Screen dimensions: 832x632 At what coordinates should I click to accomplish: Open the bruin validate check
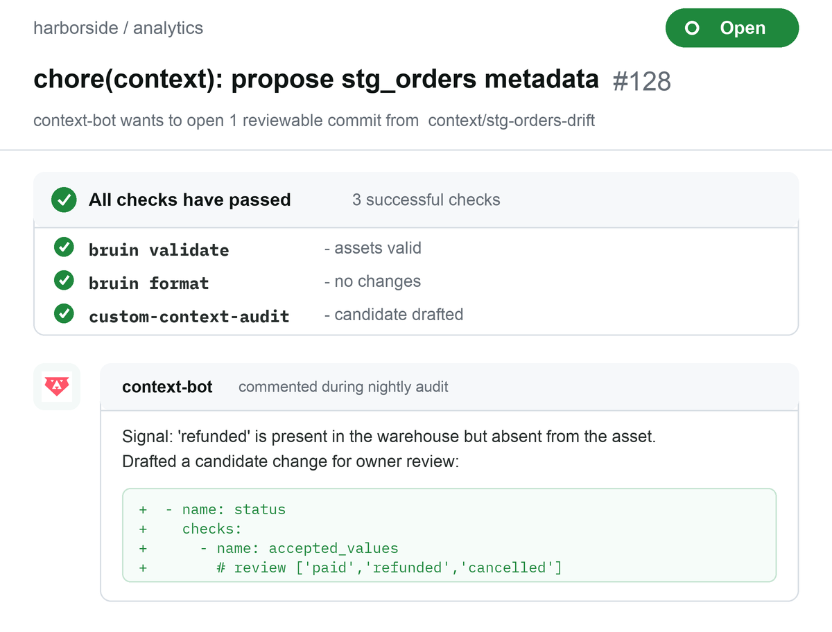(x=159, y=249)
